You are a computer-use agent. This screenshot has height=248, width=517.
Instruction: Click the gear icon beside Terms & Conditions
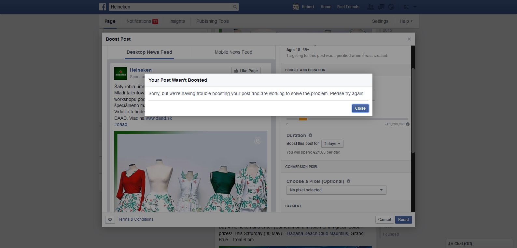tap(110, 220)
